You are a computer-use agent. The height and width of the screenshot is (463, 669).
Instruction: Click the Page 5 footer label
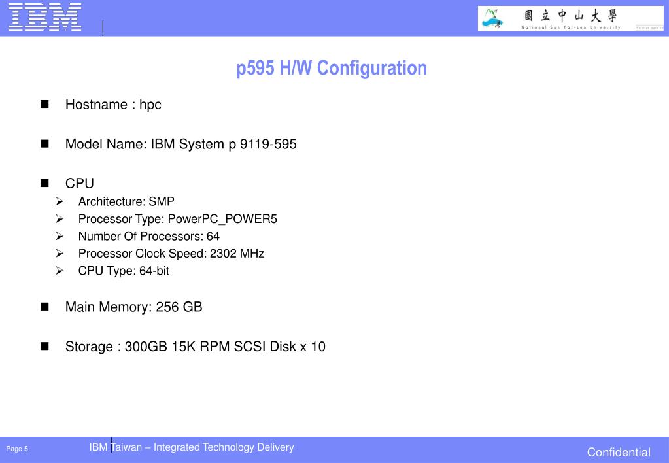click(x=17, y=449)
